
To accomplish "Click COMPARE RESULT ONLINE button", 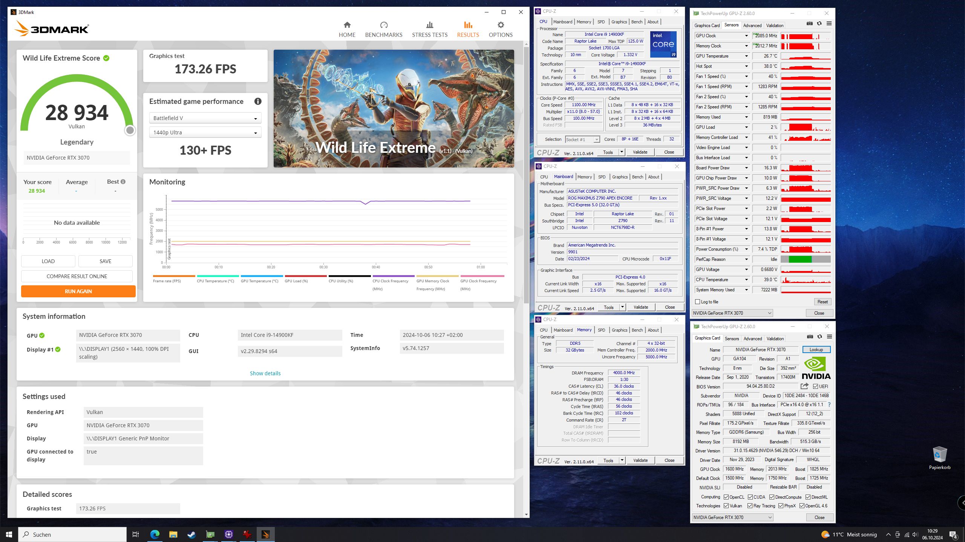I will [77, 276].
